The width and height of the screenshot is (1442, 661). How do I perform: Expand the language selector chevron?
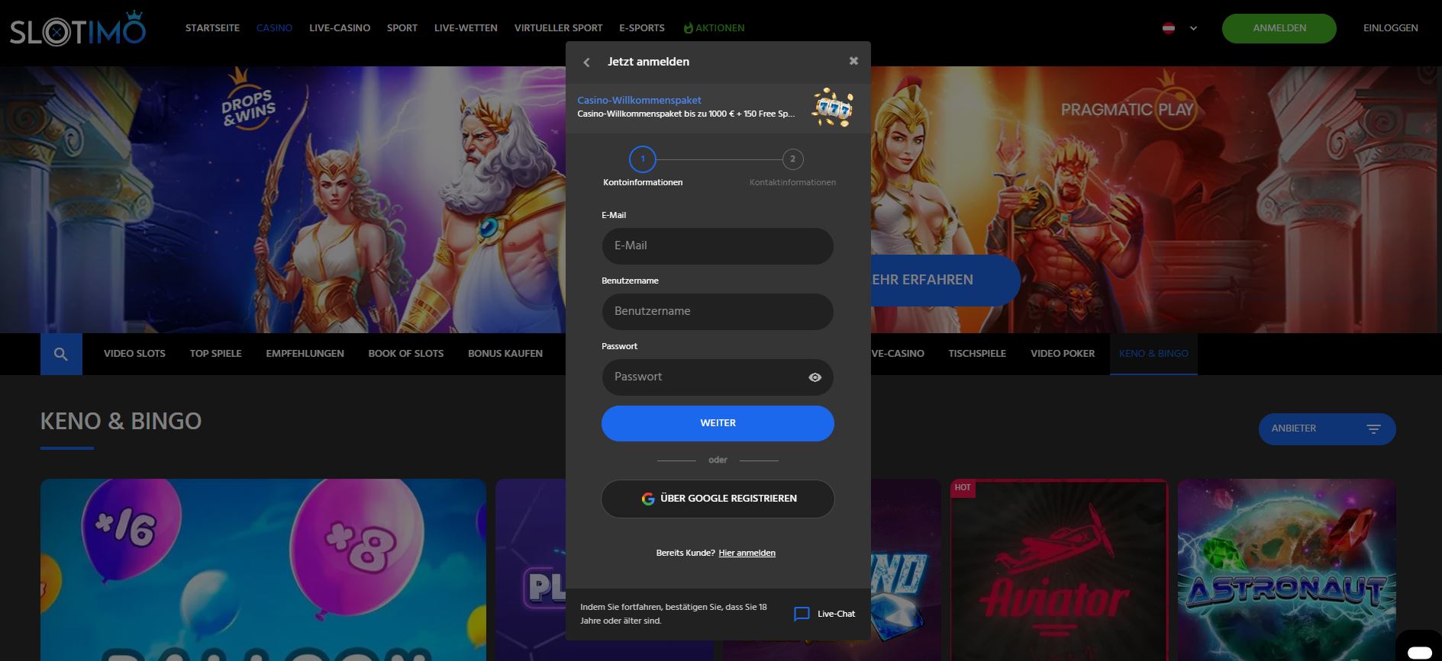tap(1193, 28)
